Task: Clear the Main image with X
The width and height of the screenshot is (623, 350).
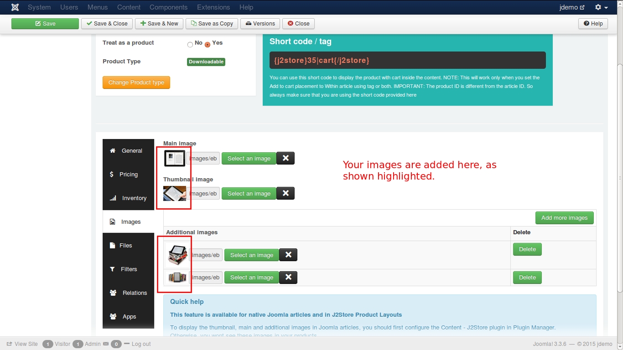Action: click(286, 158)
